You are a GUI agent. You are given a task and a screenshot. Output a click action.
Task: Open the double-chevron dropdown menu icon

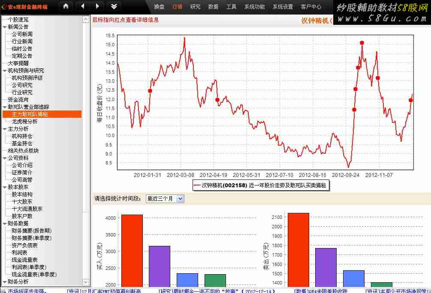[x=114, y=6]
